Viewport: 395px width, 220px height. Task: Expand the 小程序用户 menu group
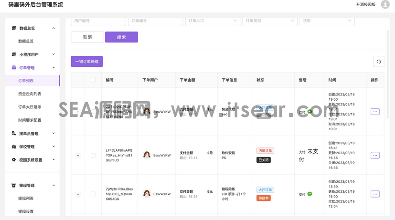click(x=53, y=54)
